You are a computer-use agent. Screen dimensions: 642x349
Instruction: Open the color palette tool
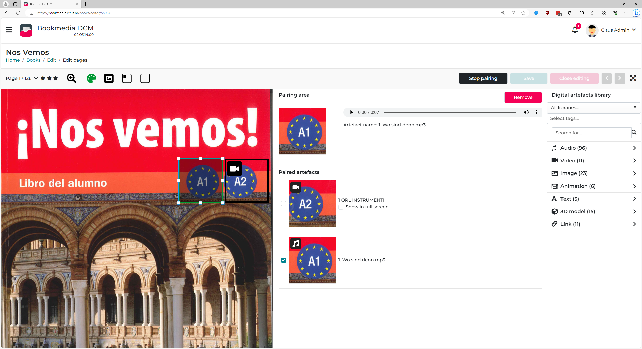pyautogui.click(x=91, y=78)
